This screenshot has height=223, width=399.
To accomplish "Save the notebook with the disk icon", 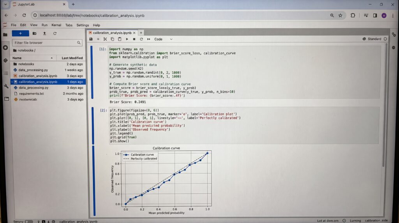I will (x=91, y=39).
